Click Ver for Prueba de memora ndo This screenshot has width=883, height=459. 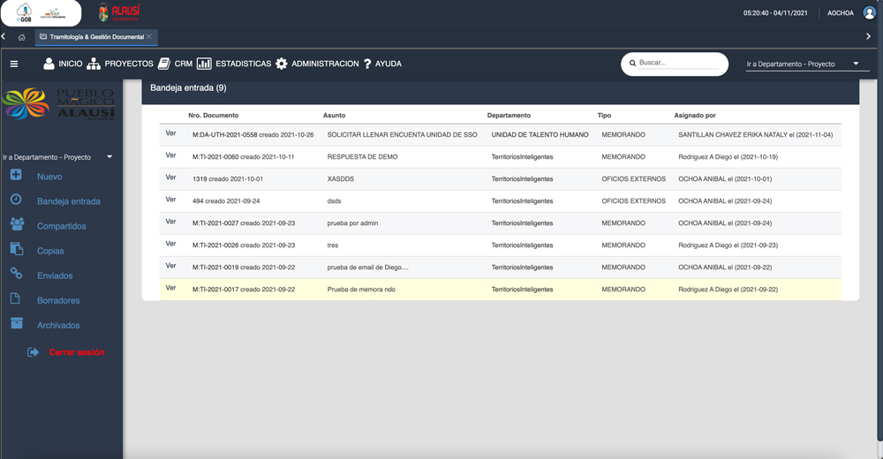(x=171, y=288)
